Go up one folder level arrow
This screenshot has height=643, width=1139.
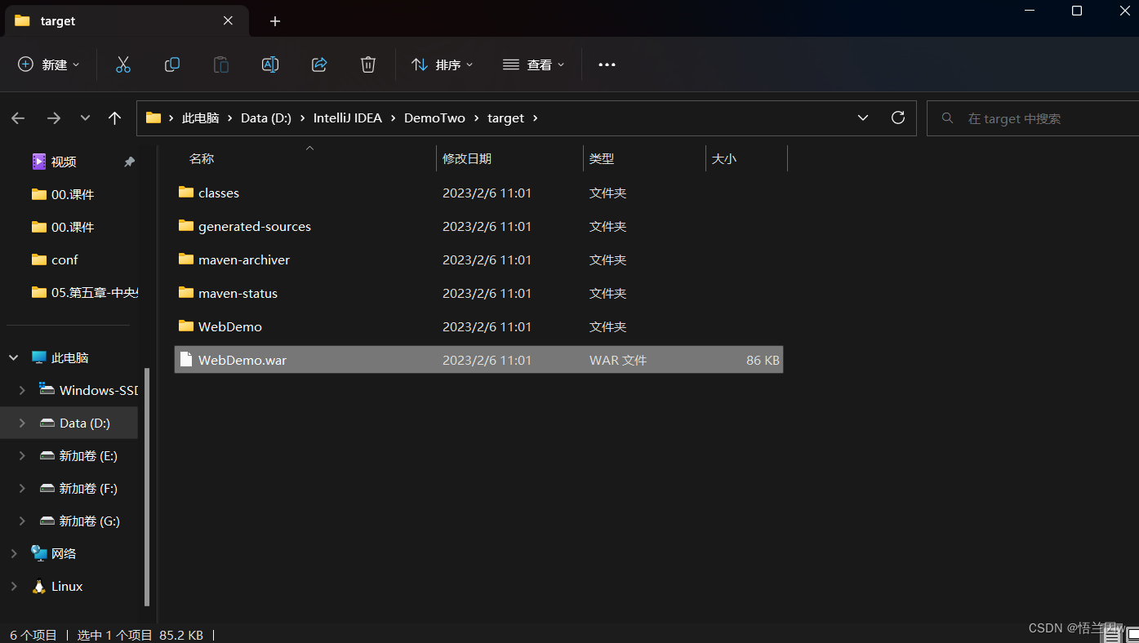pos(115,118)
